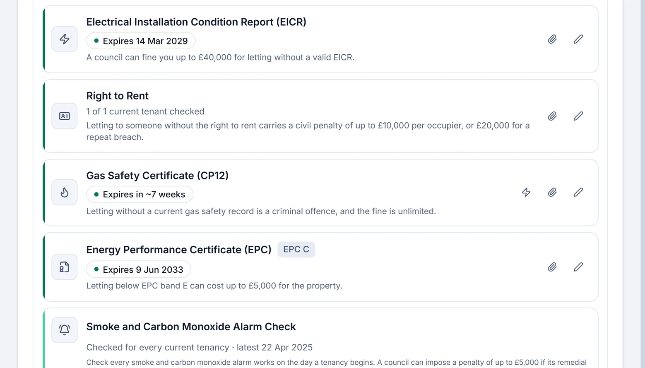This screenshot has height=368, width=645.
Task: Attach a document to Gas Safety Certificate
Action: [x=552, y=192]
